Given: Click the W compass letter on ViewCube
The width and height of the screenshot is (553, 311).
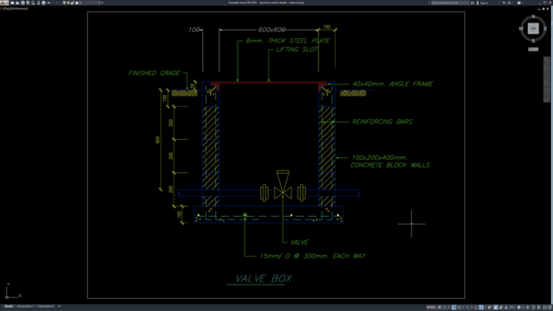Looking at the screenshot, I should [x=521, y=29].
